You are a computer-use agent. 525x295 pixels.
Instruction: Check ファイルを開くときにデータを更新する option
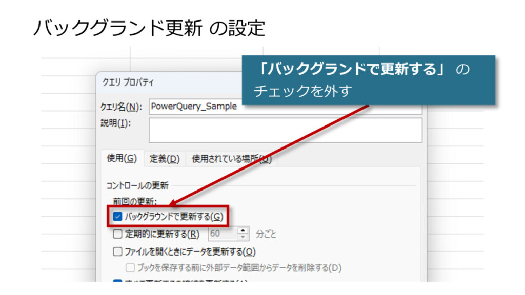[x=117, y=251]
